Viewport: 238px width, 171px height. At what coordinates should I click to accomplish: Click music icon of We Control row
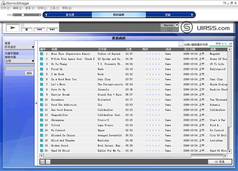click(42, 130)
